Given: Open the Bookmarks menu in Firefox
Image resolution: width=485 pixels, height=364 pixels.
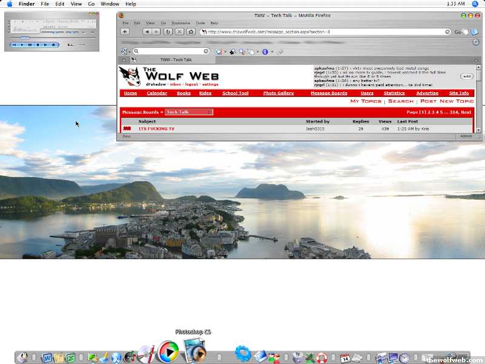Looking at the screenshot, I should (179, 22).
